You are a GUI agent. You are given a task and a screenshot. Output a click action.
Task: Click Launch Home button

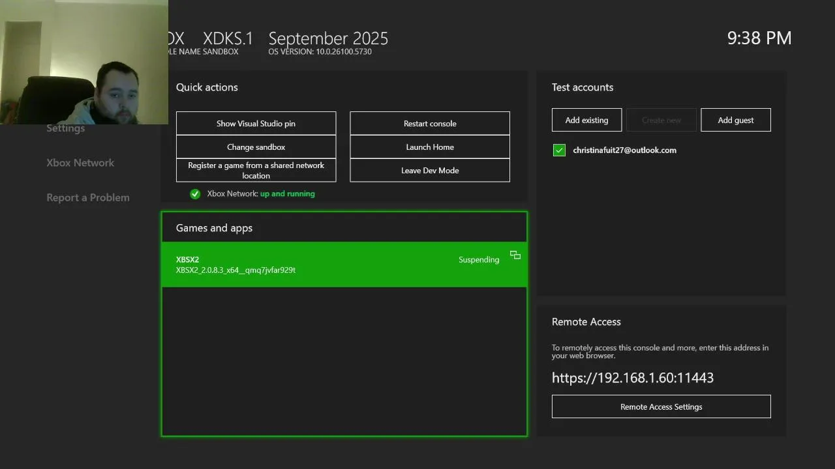[430, 147]
